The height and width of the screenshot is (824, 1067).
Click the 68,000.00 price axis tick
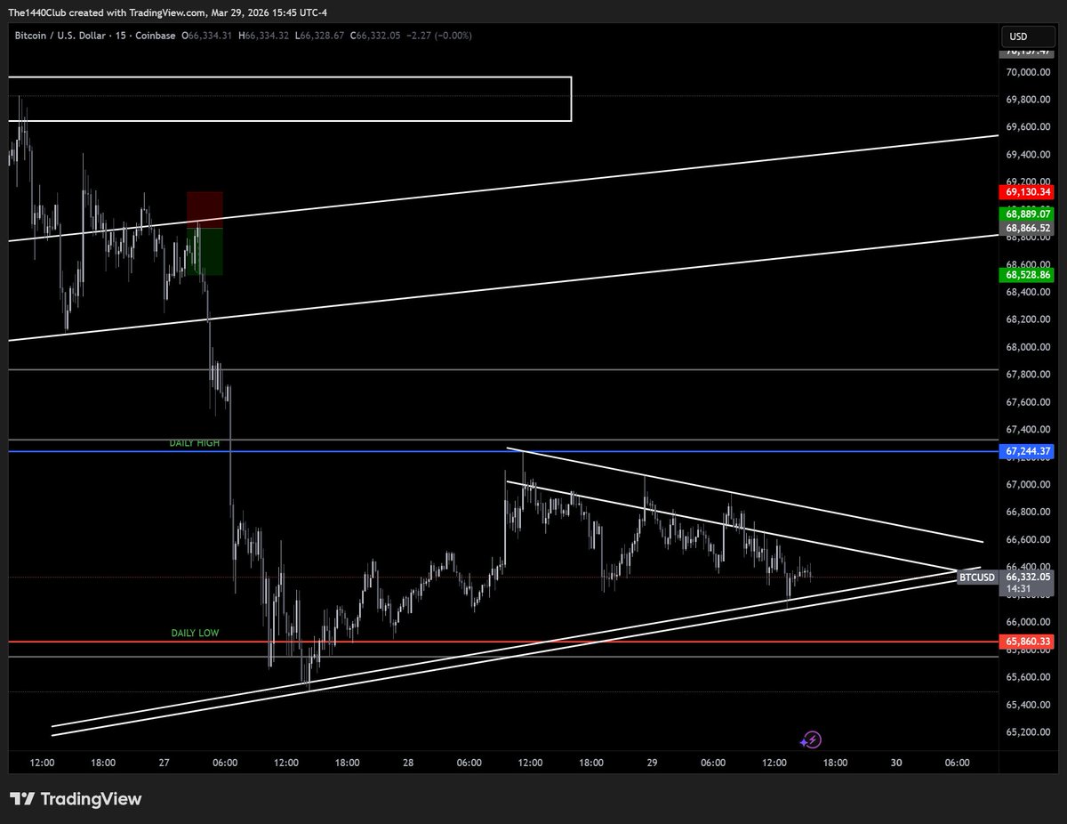pyautogui.click(x=1029, y=347)
